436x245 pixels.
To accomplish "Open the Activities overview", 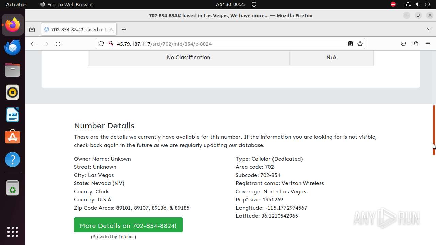I will click(x=17, y=4).
